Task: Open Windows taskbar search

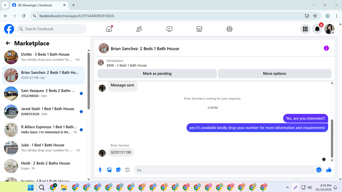Action: (x=42, y=187)
